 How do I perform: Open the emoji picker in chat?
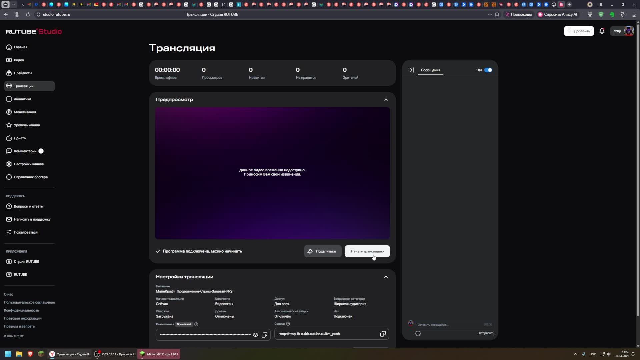[x=418, y=333]
